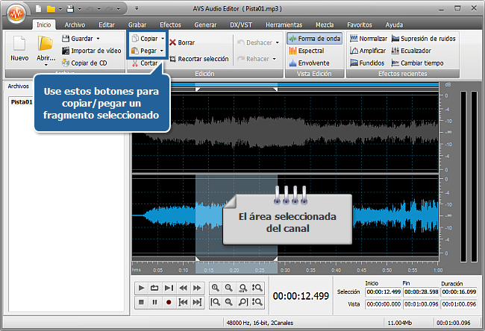Click Normalizar effect icon
The image size is (485, 331).
point(354,38)
